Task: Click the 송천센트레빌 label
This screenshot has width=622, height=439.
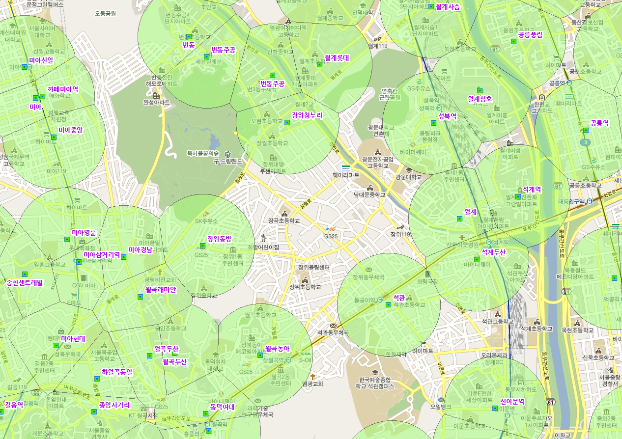Action: click(25, 283)
